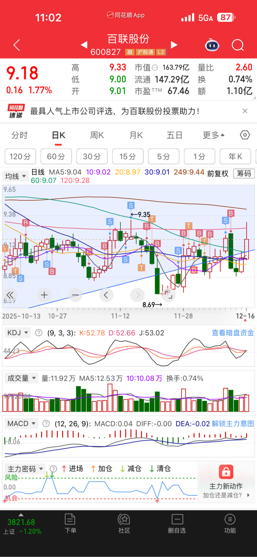Switch to next stock with right triangle
This screenshot has width=257, height=557.
point(174,44)
